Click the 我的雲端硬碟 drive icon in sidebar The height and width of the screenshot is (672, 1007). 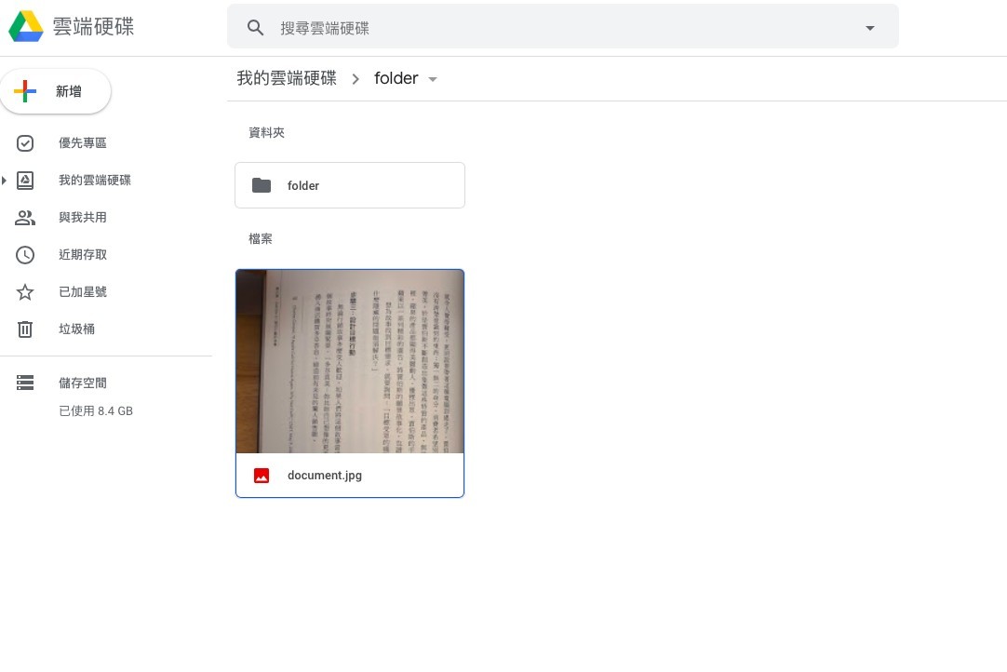click(25, 181)
